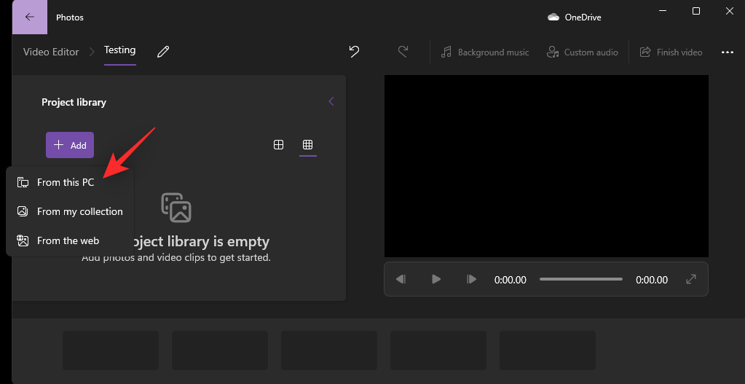The image size is (745, 384).
Task: Step back one frame in preview
Action: pos(401,280)
